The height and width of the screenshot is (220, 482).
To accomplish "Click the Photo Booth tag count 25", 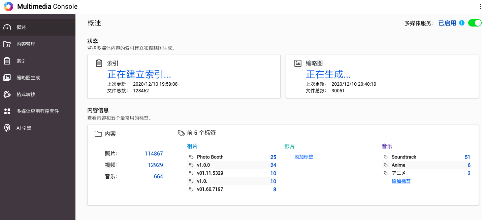I will tap(273, 157).
